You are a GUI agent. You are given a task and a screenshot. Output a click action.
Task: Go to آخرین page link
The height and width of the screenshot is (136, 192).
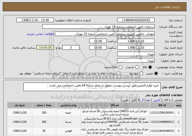point(157,100)
